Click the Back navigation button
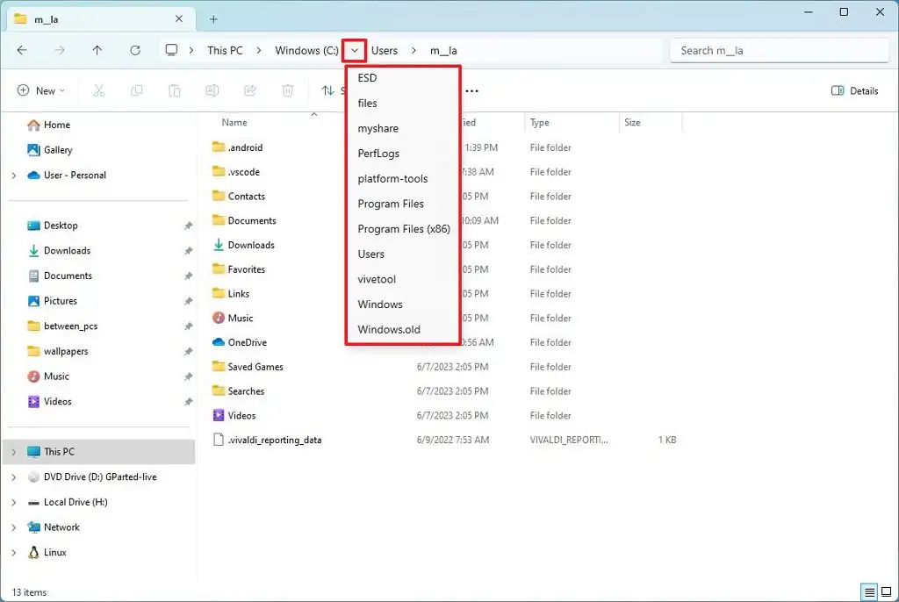This screenshot has width=899, height=602. pos(22,50)
